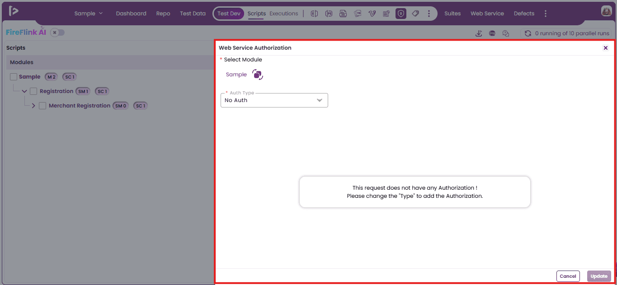Select the highlighted authorization shield icon

400,14
